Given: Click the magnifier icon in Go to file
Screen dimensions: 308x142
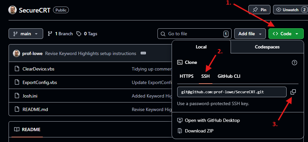Looking at the screenshot, I should tap(163, 34).
